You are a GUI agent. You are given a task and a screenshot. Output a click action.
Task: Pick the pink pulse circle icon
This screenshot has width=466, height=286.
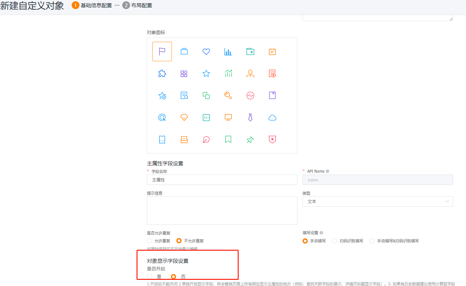tap(250, 96)
